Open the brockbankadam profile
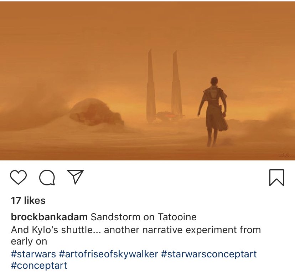Viewport: 295px width, 272px height. tap(49, 217)
